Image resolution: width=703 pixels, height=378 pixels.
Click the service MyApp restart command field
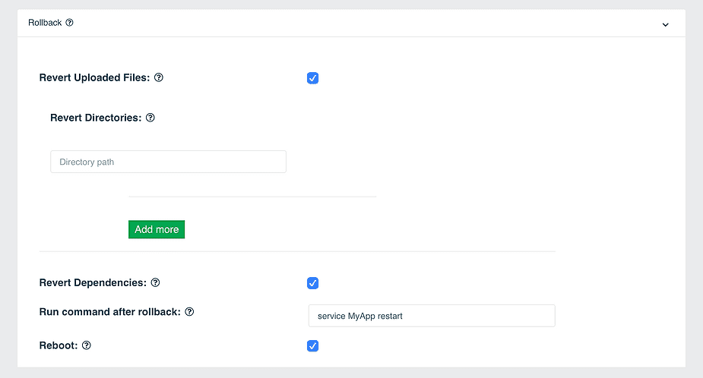pyautogui.click(x=432, y=316)
